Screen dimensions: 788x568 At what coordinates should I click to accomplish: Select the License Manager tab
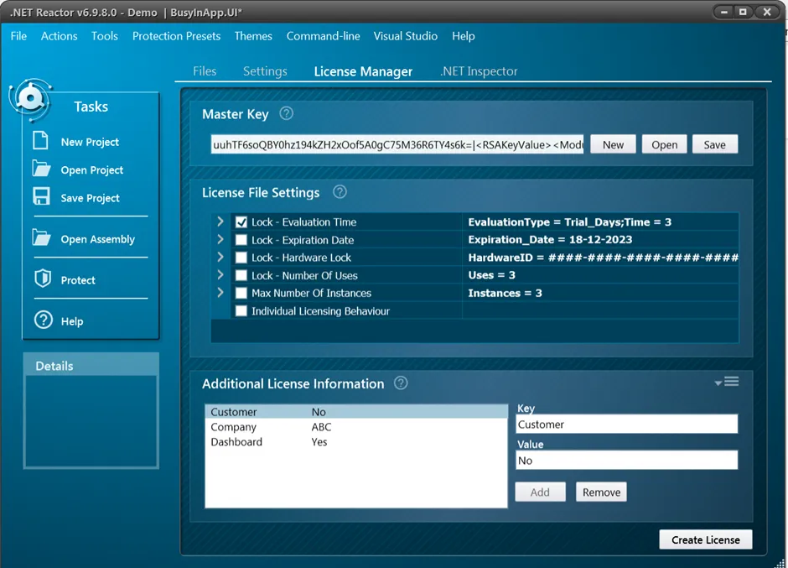click(363, 71)
